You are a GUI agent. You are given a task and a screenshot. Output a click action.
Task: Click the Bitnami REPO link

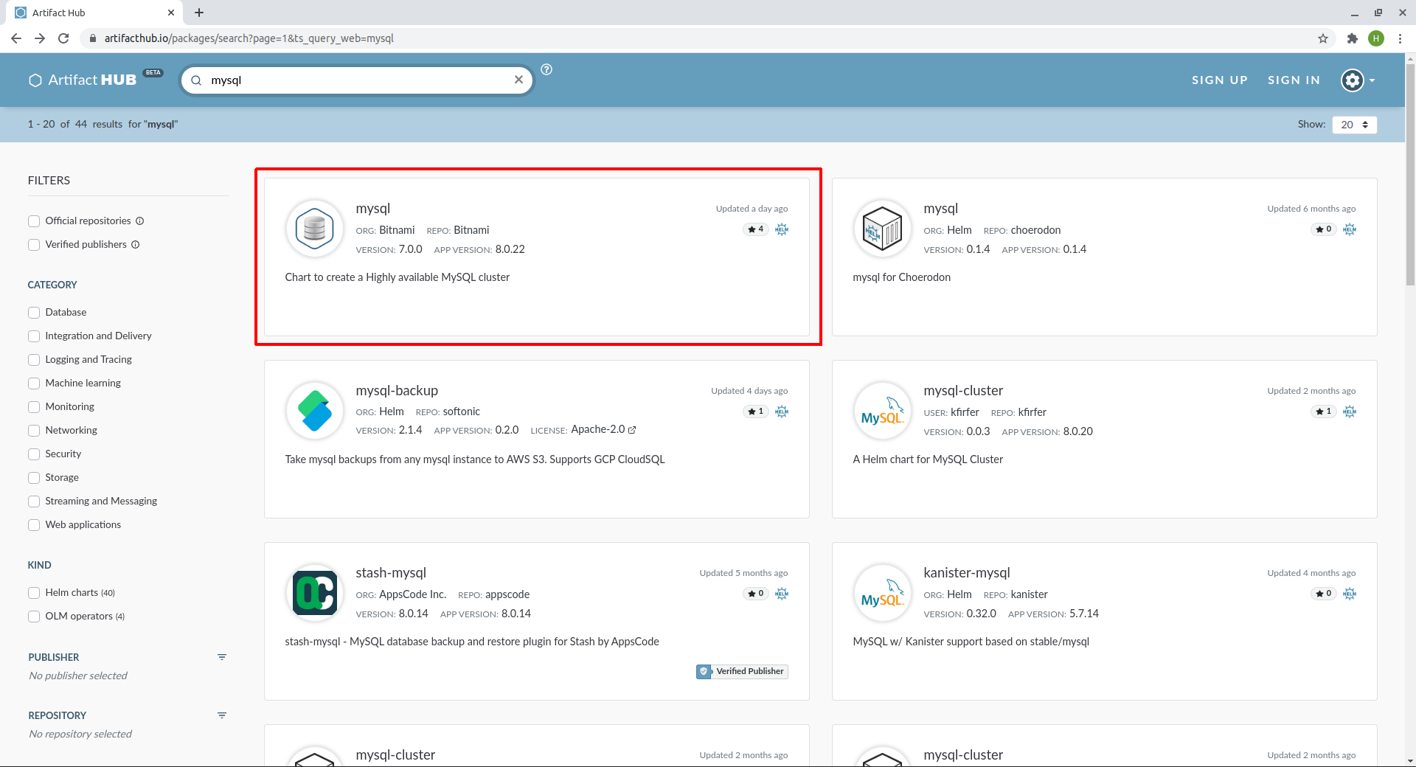point(471,230)
